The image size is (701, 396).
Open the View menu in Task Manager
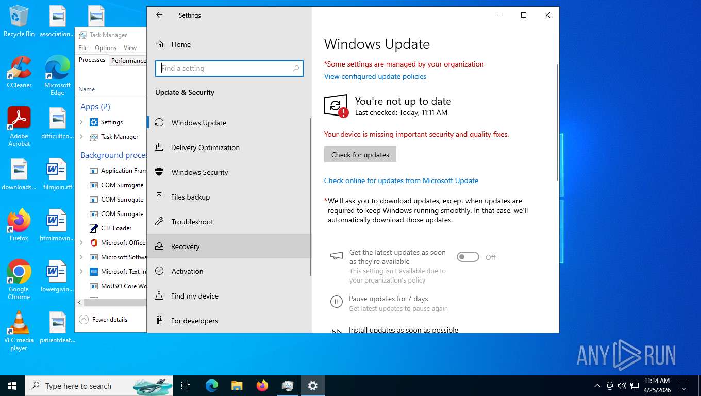[130, 48]
